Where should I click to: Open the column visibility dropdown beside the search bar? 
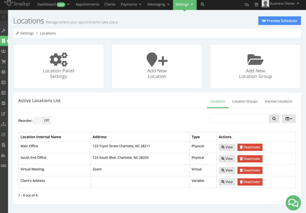[x=289, y=118]
